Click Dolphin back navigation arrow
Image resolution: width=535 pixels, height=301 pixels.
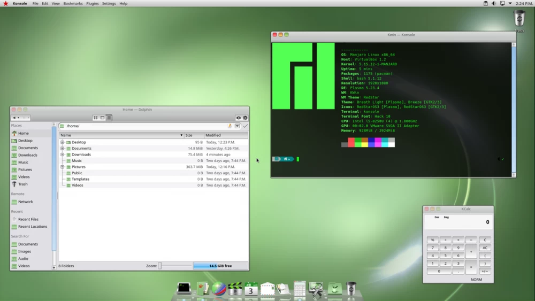point(14,118)
